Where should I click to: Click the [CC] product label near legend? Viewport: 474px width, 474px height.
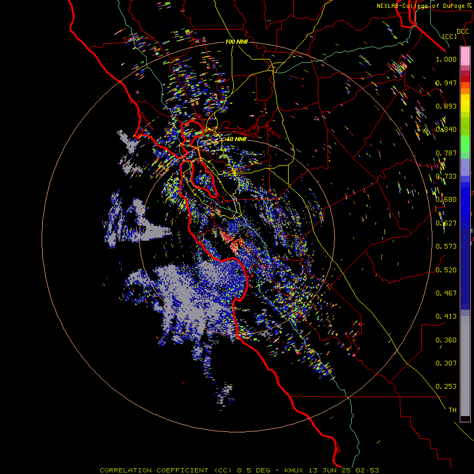tap(449, 36)
